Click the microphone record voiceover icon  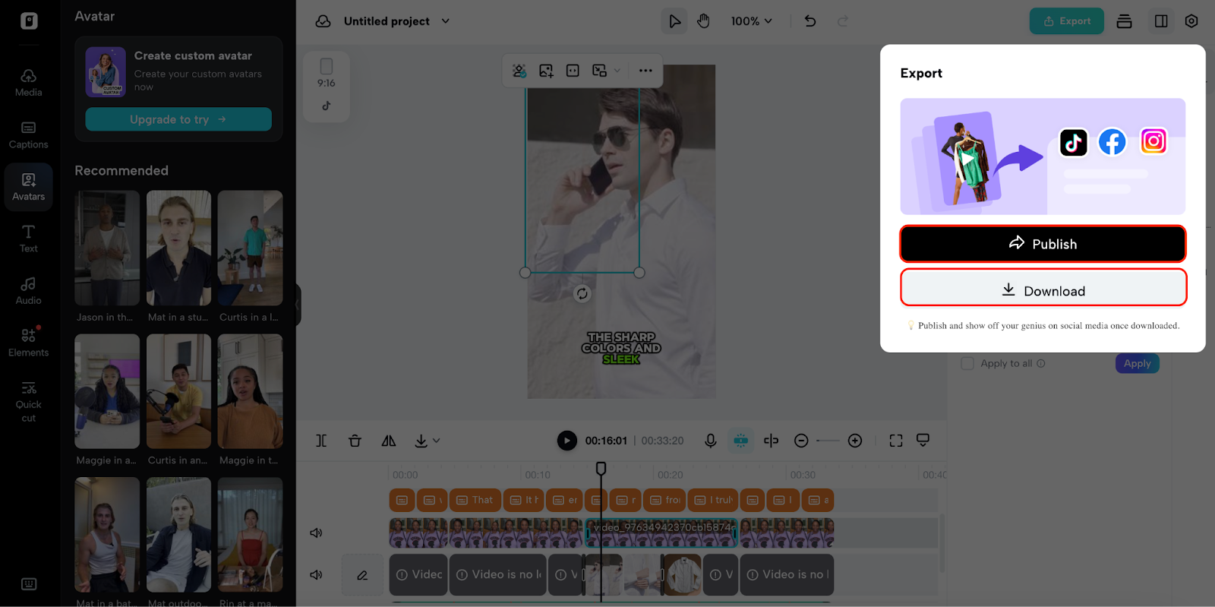(711, 441)
